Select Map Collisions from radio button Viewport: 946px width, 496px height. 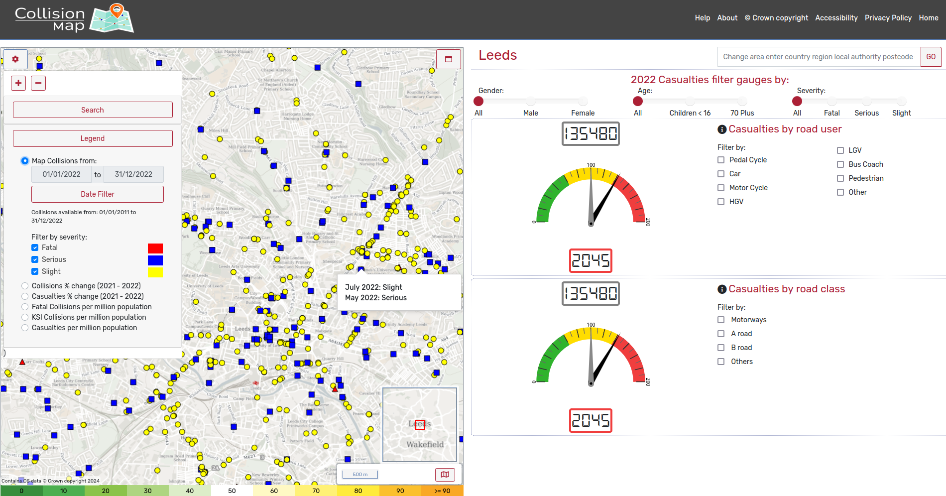coord(25,161)
